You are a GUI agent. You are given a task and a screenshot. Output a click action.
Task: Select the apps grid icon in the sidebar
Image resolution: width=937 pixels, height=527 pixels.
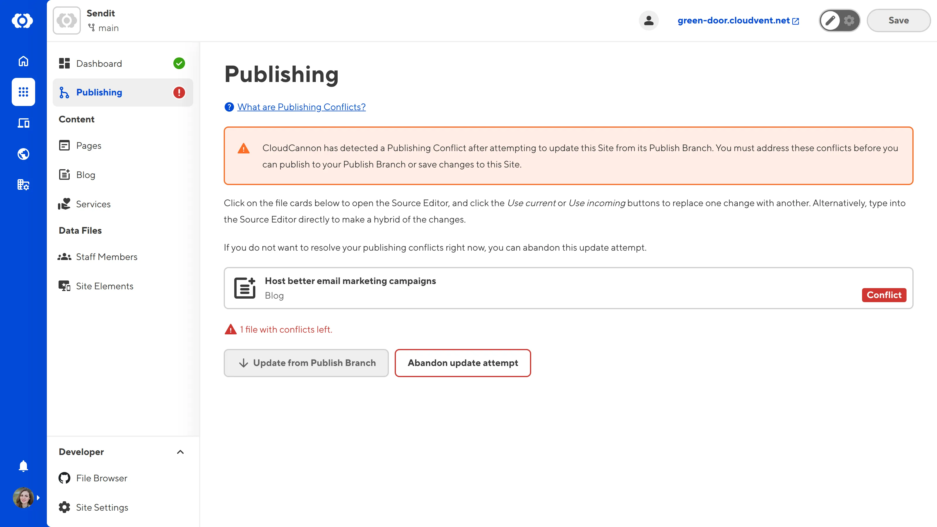click(x=23, y=92)
